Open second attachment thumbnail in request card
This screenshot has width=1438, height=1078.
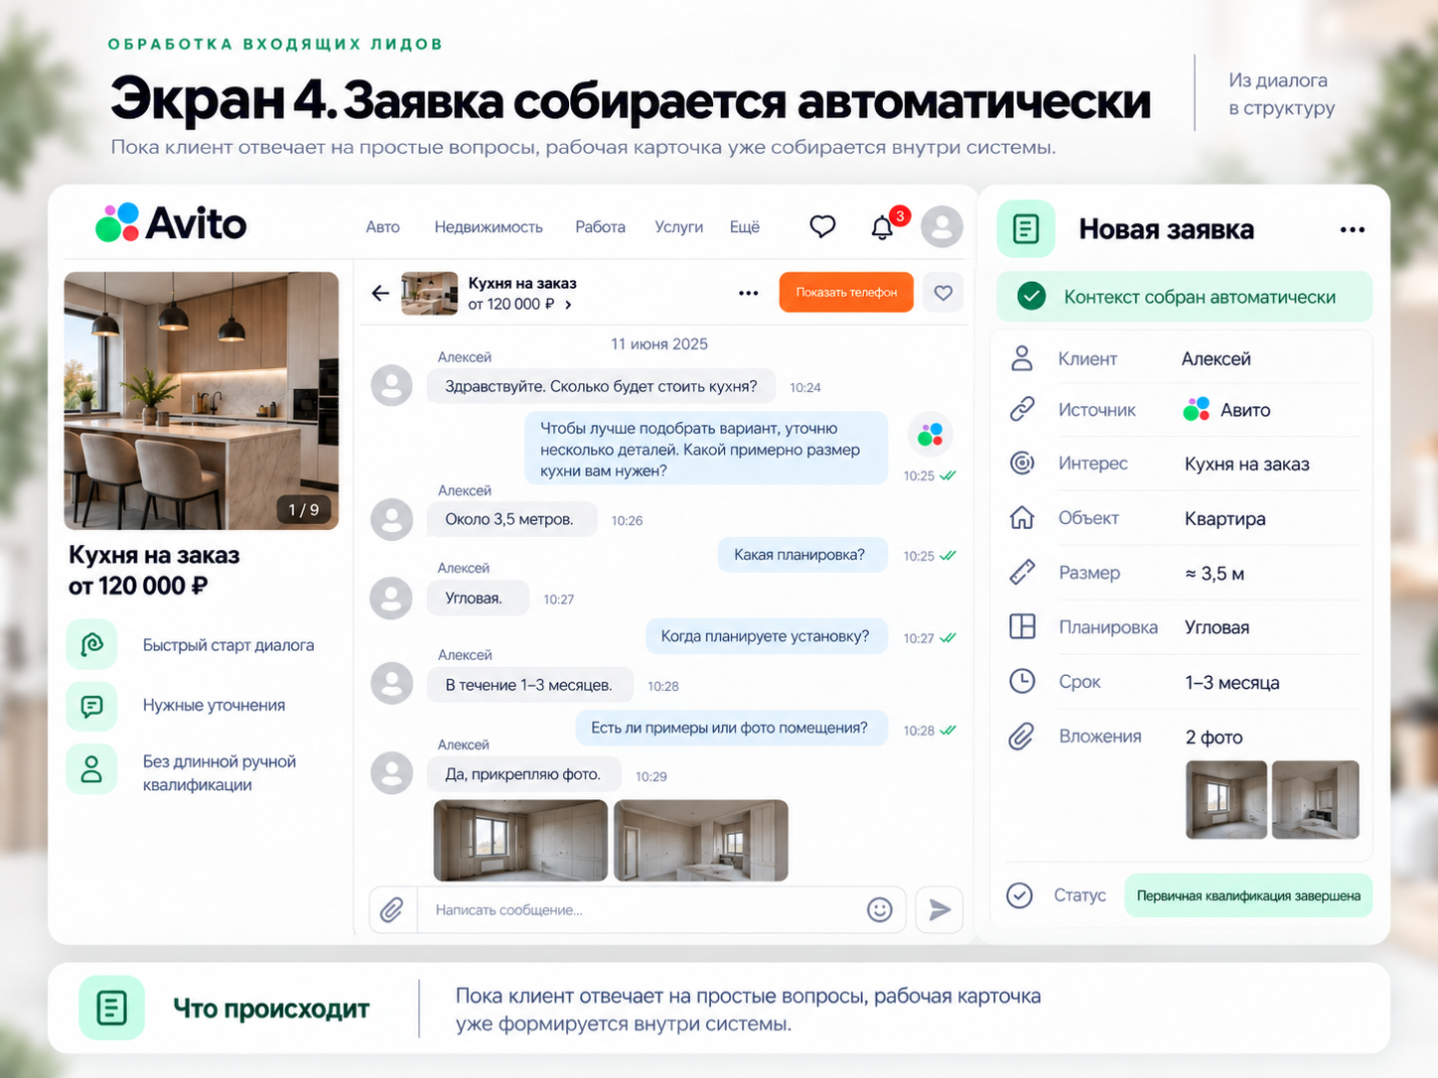pyautogui.click(x=1316, y=800)
